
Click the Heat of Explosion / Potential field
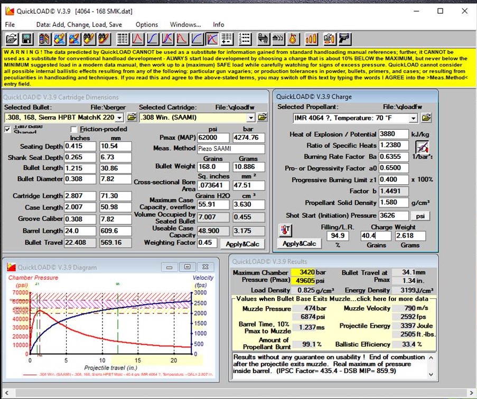click(x=394, y=134)
